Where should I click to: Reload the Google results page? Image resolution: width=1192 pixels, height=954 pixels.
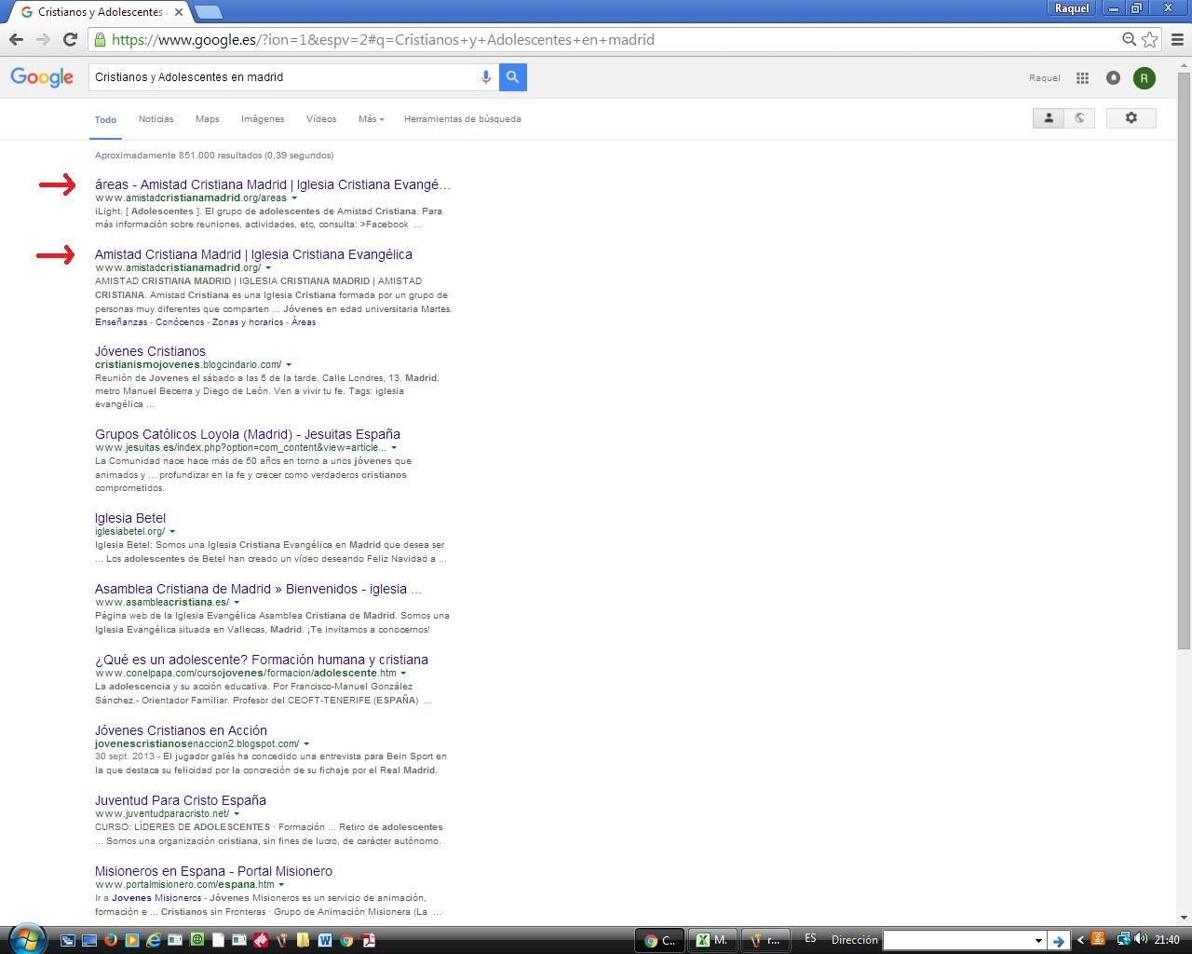(70, 39)
